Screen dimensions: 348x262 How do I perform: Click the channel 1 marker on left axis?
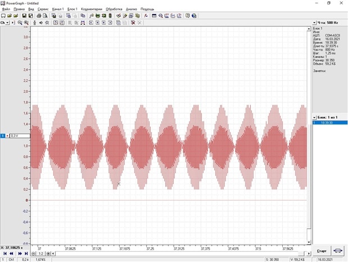[x=3, y=136]
